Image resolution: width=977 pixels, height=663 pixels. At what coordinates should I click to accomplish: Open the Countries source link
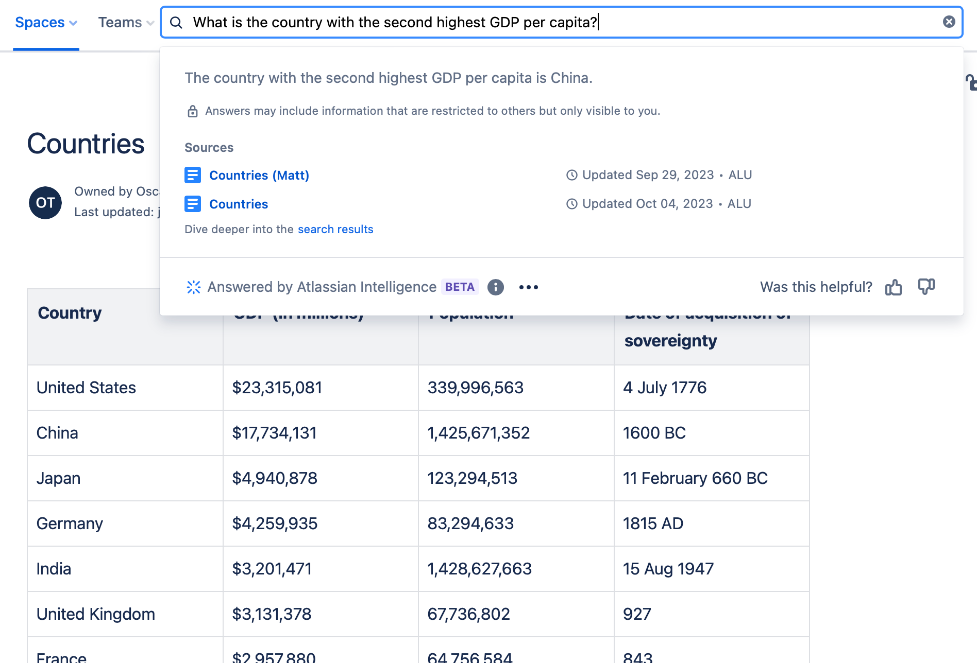(238, 204)
